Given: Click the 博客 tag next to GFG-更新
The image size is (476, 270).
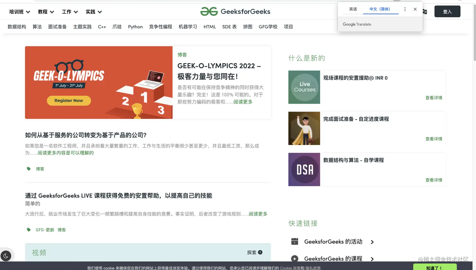Looking at the screenshot, I should pyautogui.click(x=62, y=230).
